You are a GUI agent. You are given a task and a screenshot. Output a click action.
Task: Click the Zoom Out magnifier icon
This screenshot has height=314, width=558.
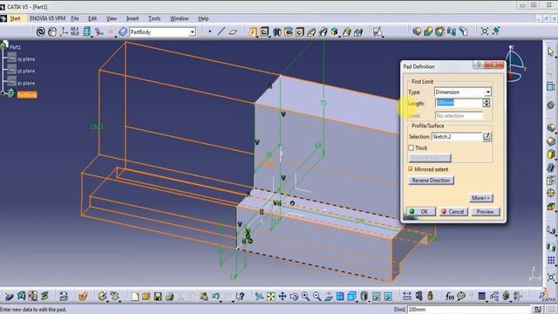pos(316,297)
